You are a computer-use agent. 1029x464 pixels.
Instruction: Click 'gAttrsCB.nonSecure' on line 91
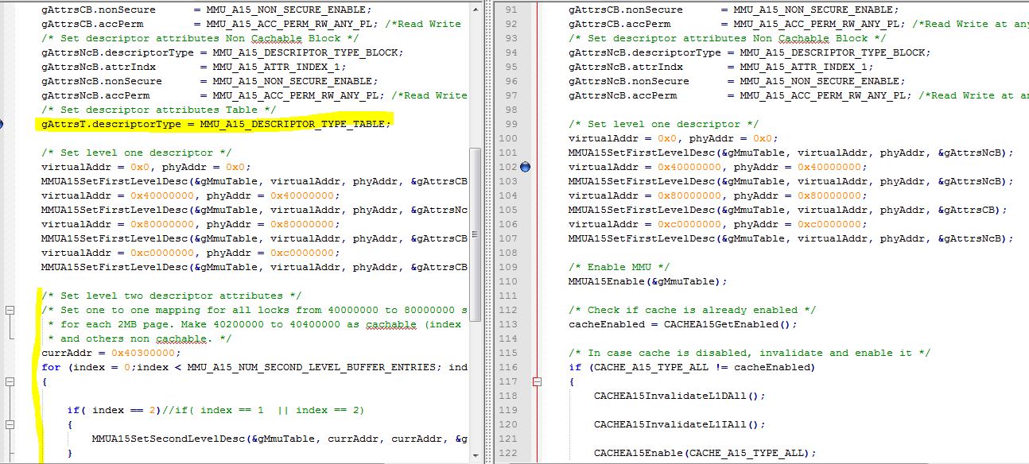[625, 10]
